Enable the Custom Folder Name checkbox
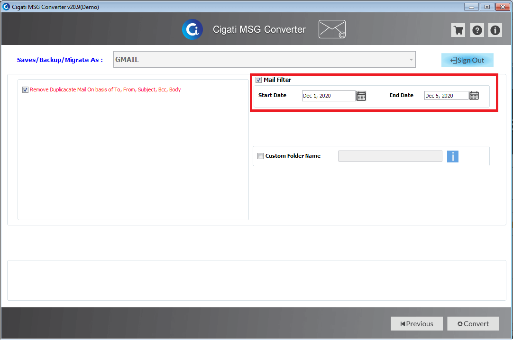The image size is (513, 340). point(260,156)
